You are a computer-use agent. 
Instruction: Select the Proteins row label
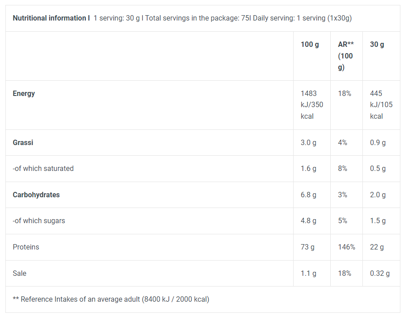click(26, 247)
